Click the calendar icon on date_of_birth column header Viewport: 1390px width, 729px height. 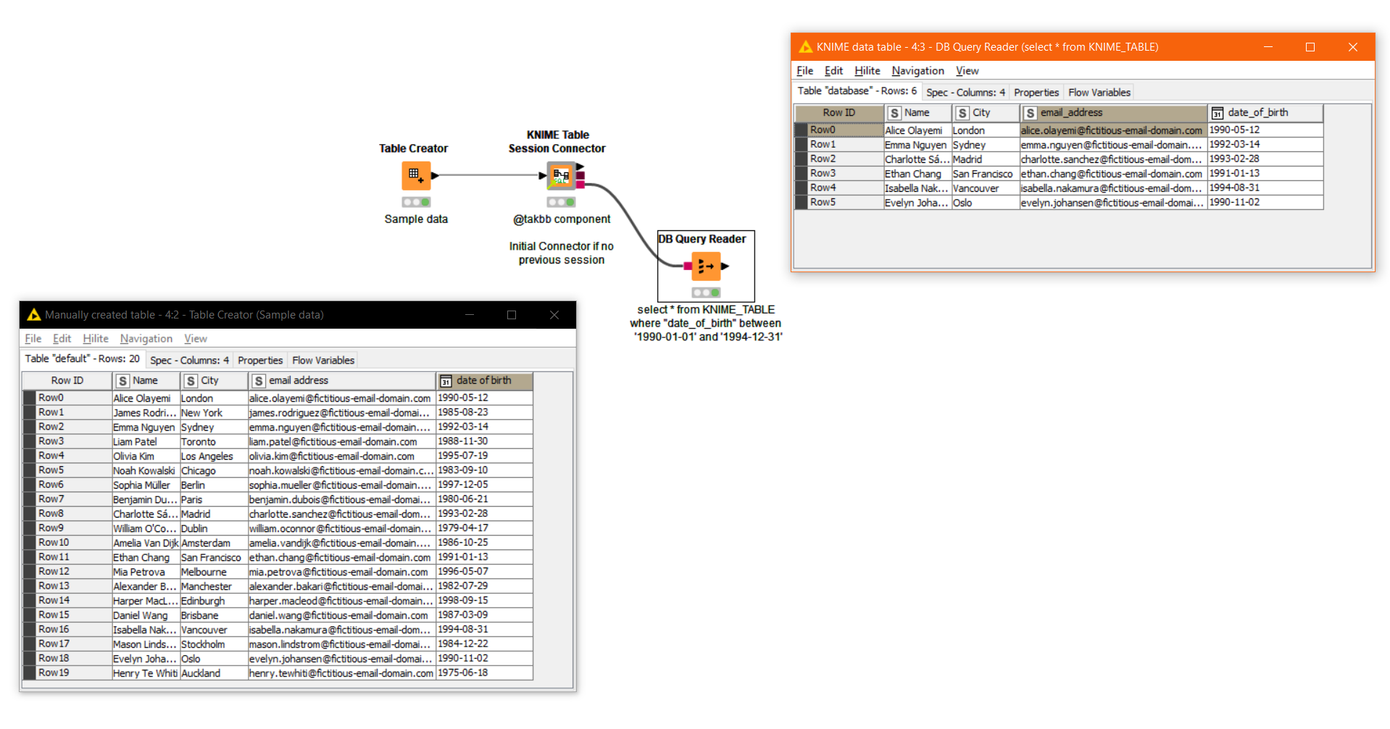(1218, 112)
